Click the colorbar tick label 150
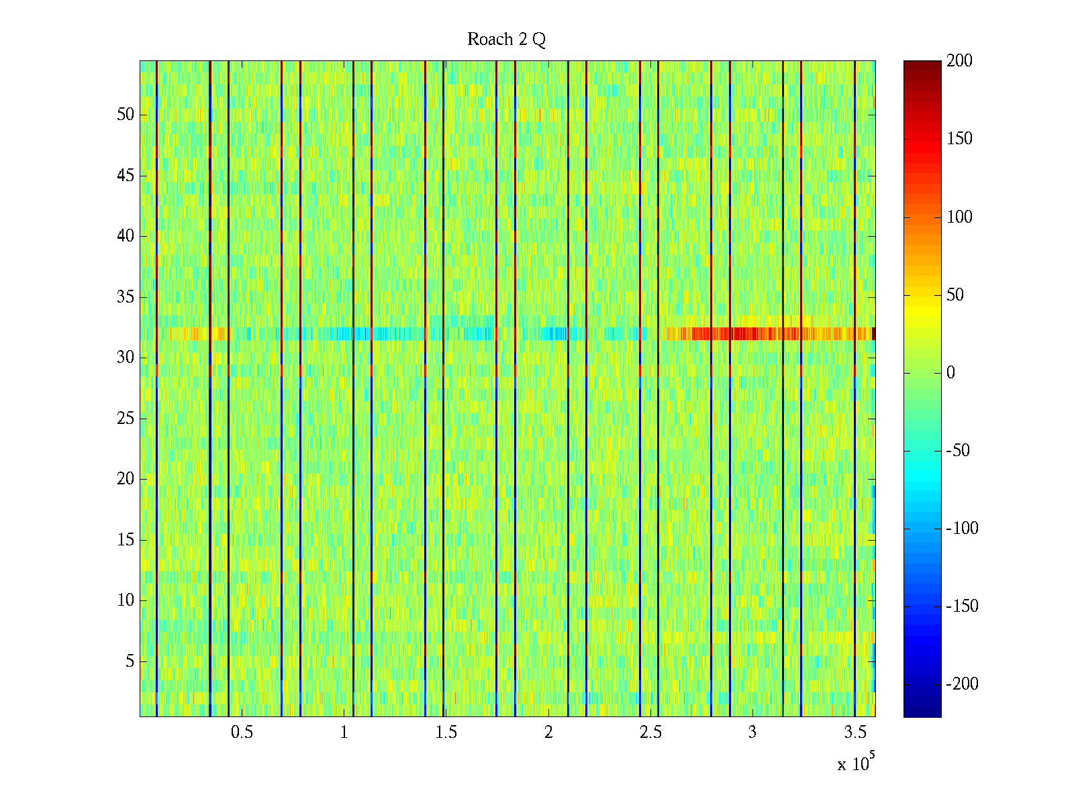The width and height of the screenshot is (1074, 805). pos(959,139)
